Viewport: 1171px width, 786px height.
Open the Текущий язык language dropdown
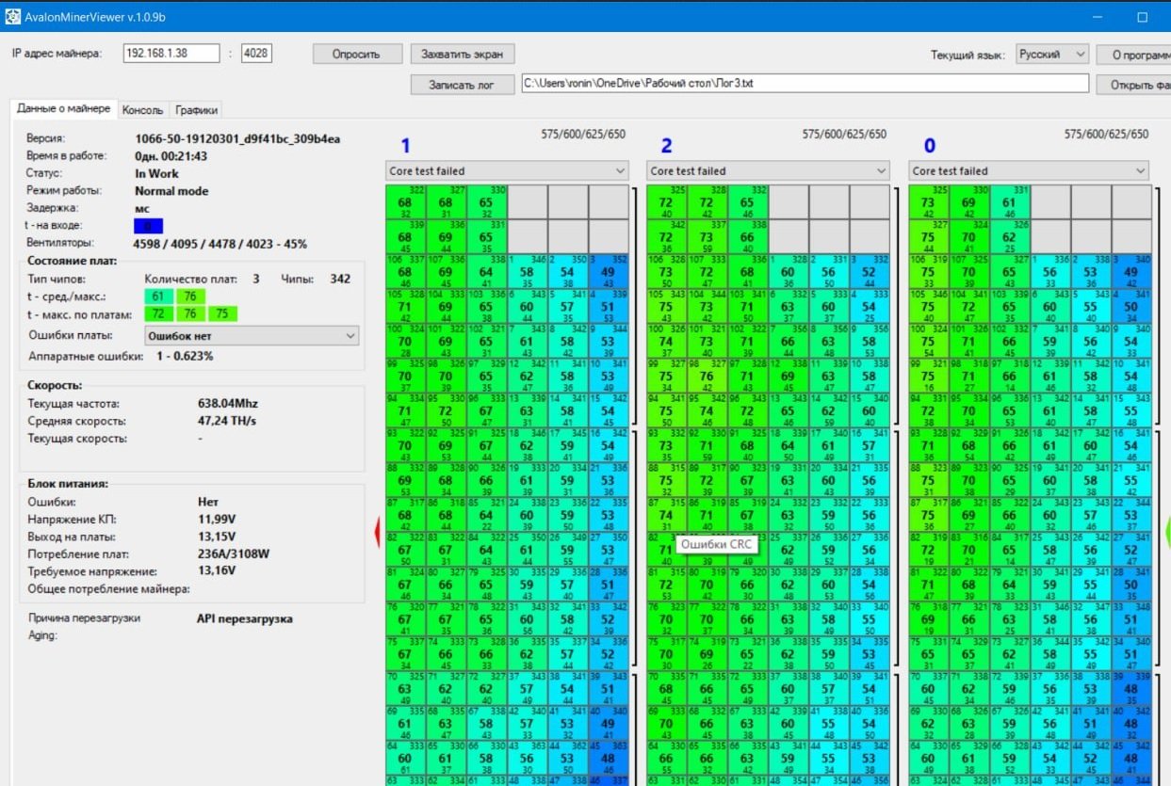1052,55
